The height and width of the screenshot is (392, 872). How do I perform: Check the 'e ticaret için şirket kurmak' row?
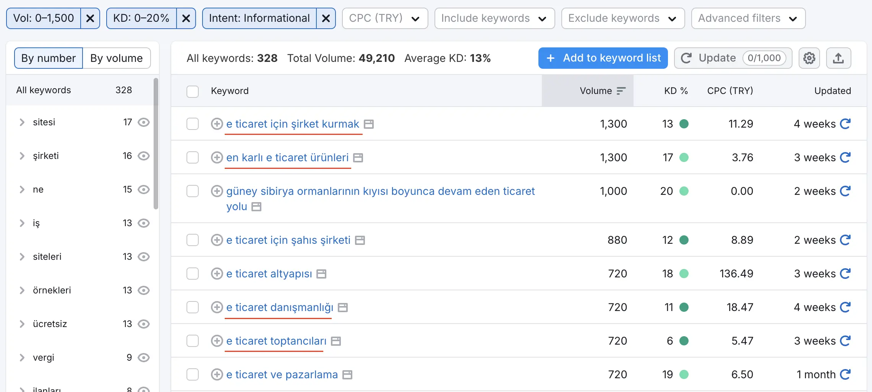[x=193, y=124]
